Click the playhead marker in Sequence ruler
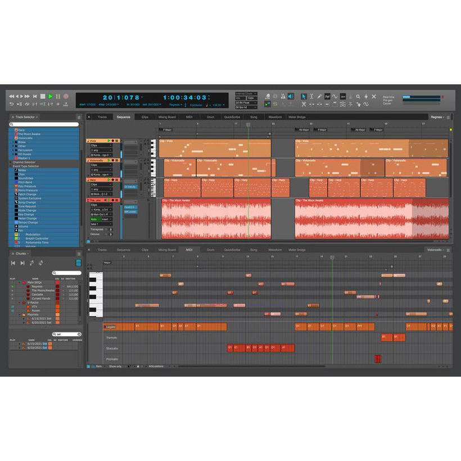The height and width of the screenshot is (461, 461). coord(248,125)
